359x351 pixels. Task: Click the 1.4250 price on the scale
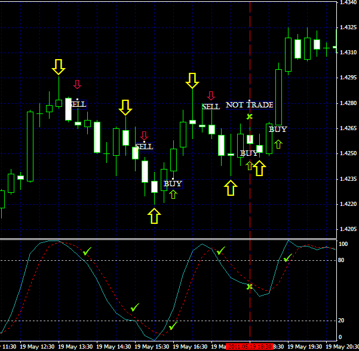tap(348, 153)
